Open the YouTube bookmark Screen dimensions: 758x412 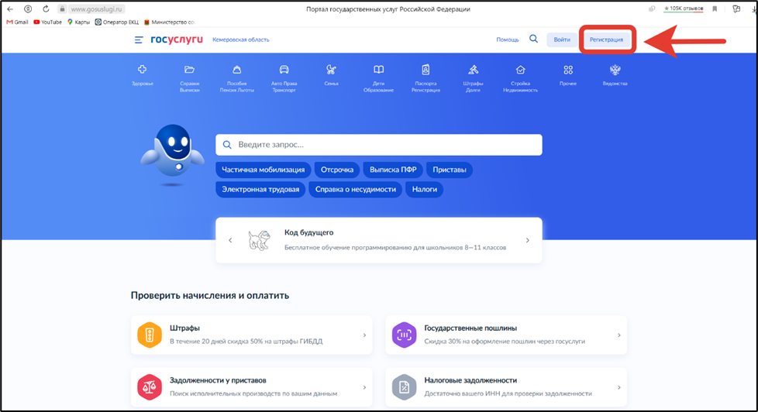point(48,22)
